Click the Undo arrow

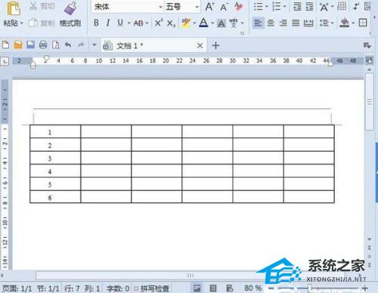tap(68, 45)
